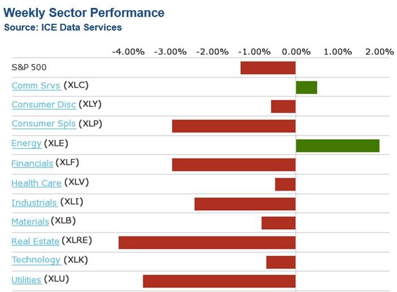Screen dimensions: 397x292
Task: Select the Financials sector link
Action: click(x=32, y=164)
